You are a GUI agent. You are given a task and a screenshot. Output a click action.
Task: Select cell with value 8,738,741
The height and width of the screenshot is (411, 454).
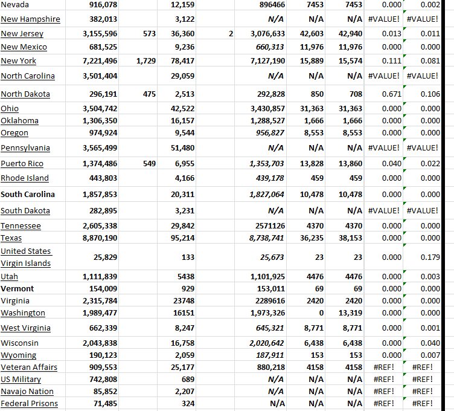tap(260, 238)
